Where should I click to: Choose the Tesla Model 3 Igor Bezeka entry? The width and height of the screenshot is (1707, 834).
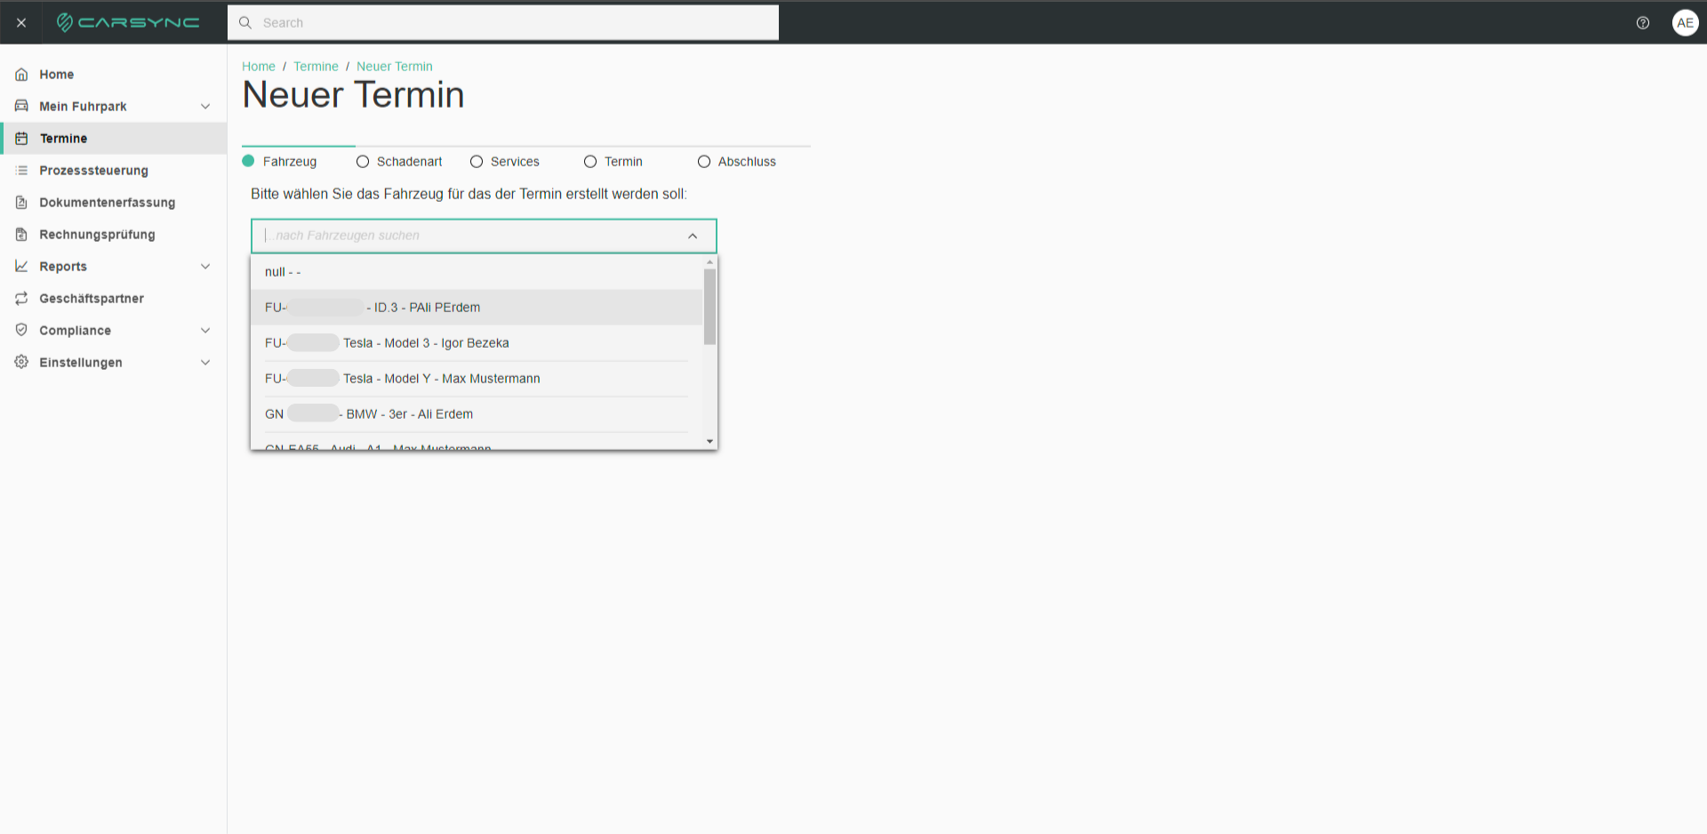477,343
